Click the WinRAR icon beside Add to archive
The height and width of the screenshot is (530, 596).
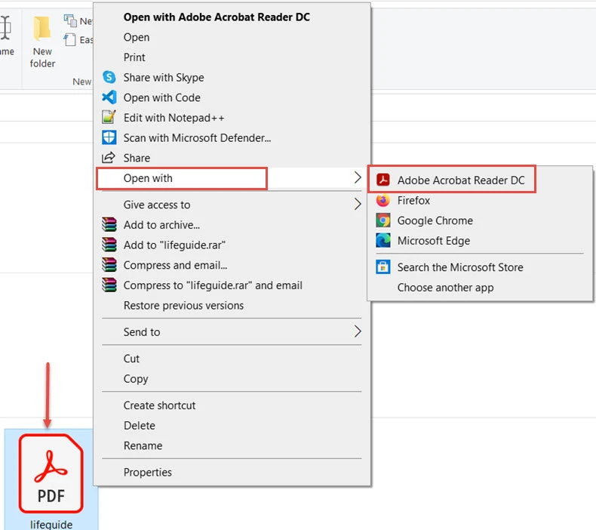pyautogui.click(x=109, y=224)
